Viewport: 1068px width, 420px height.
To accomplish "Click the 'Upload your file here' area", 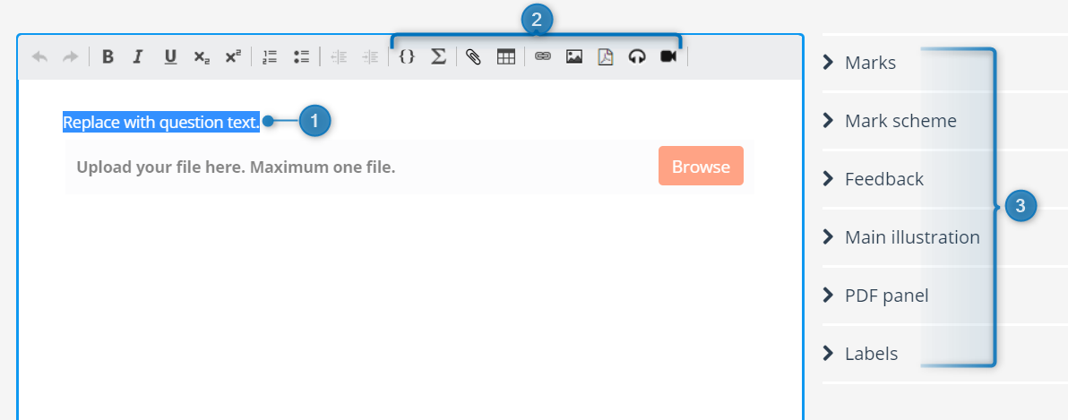I will click(409, 167).
